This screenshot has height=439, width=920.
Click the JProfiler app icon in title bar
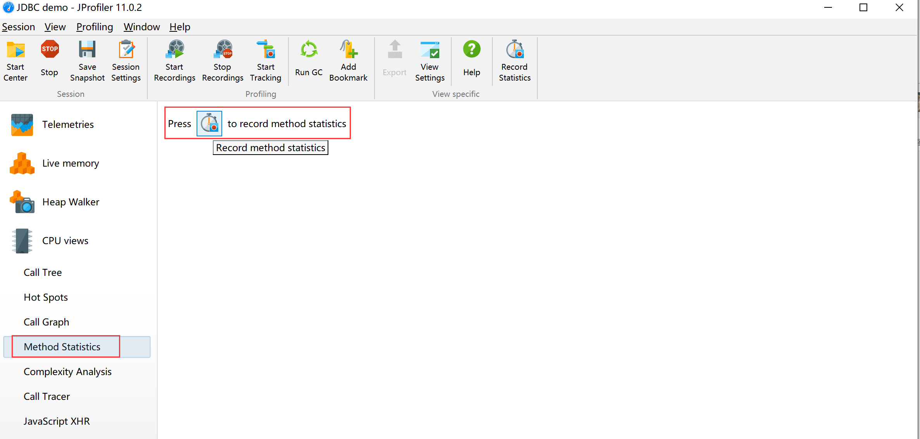[x=8, y=7]
